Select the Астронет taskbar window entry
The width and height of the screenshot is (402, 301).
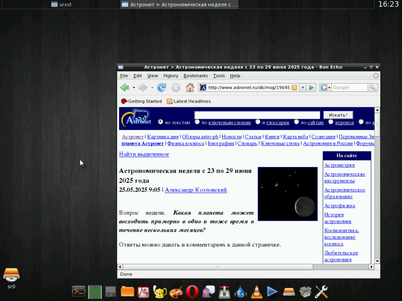tap(179, 4)
